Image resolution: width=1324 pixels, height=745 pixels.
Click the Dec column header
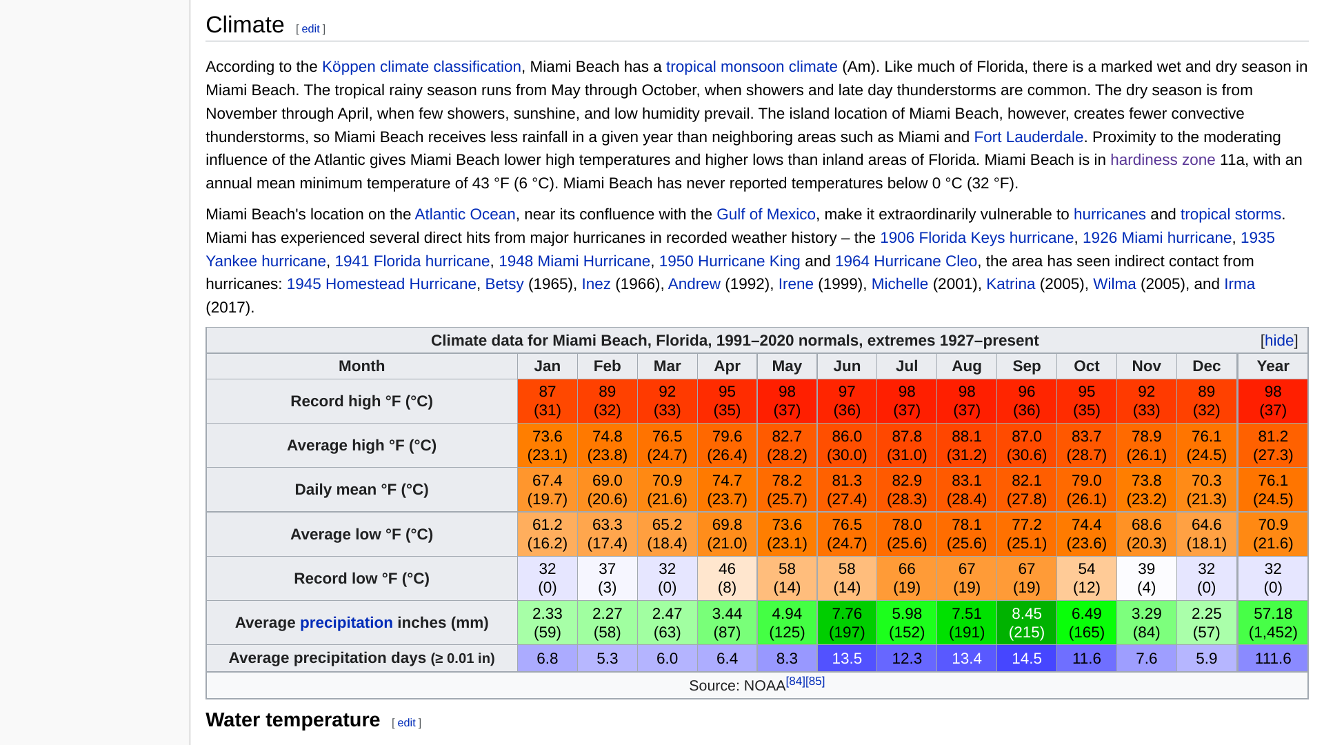[x=1206, y=366]
